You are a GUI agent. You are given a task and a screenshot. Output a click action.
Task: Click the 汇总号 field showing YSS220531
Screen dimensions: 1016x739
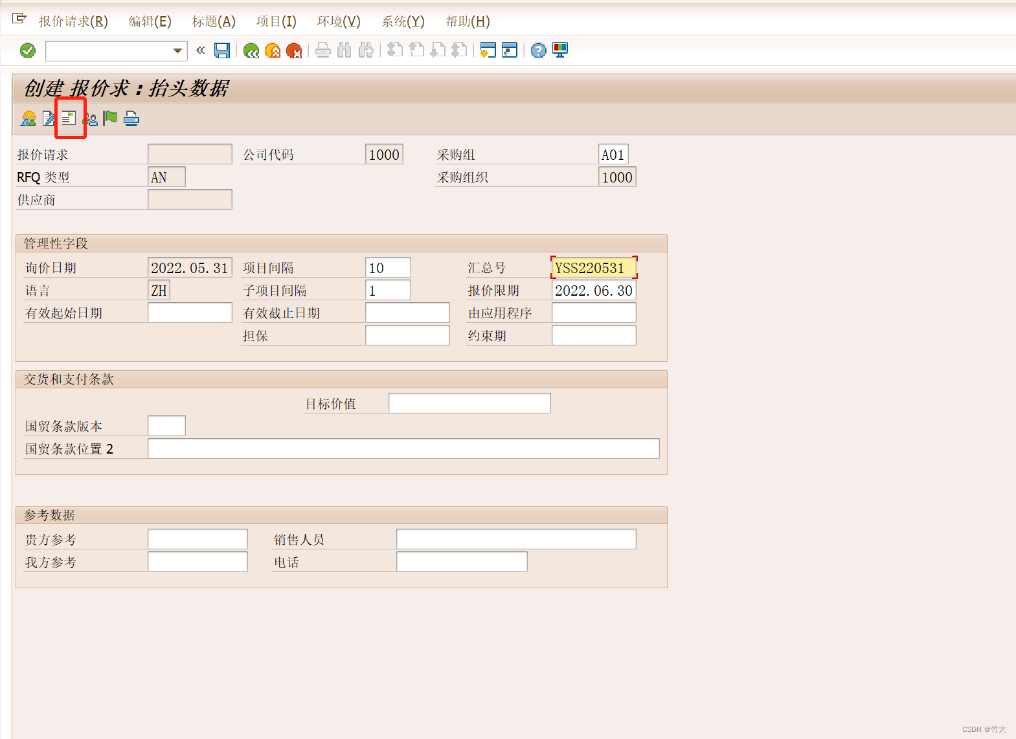[x=594, y=268]
